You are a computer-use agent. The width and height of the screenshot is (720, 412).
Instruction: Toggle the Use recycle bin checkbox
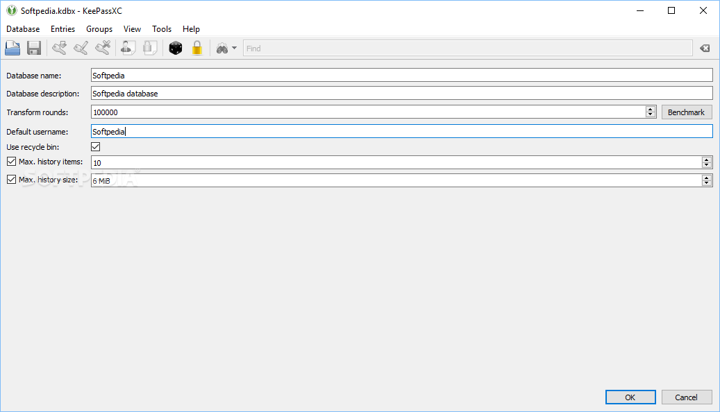point(96,147)
